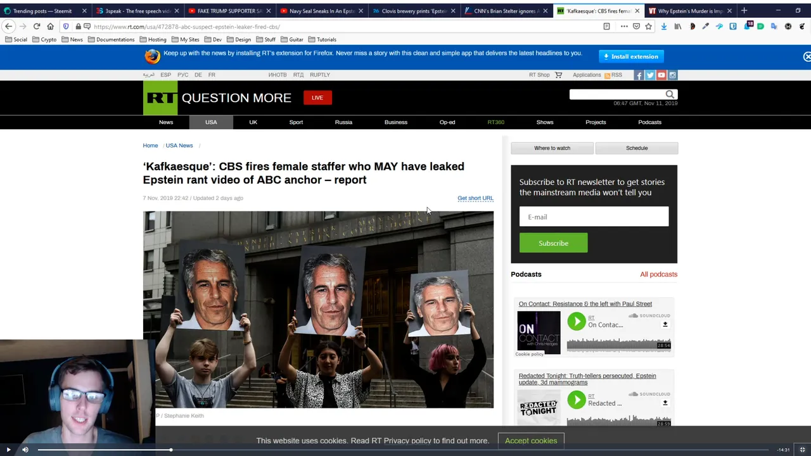Click Accept cookies button
Screen dimensions: 811x456
coord(531,441)
